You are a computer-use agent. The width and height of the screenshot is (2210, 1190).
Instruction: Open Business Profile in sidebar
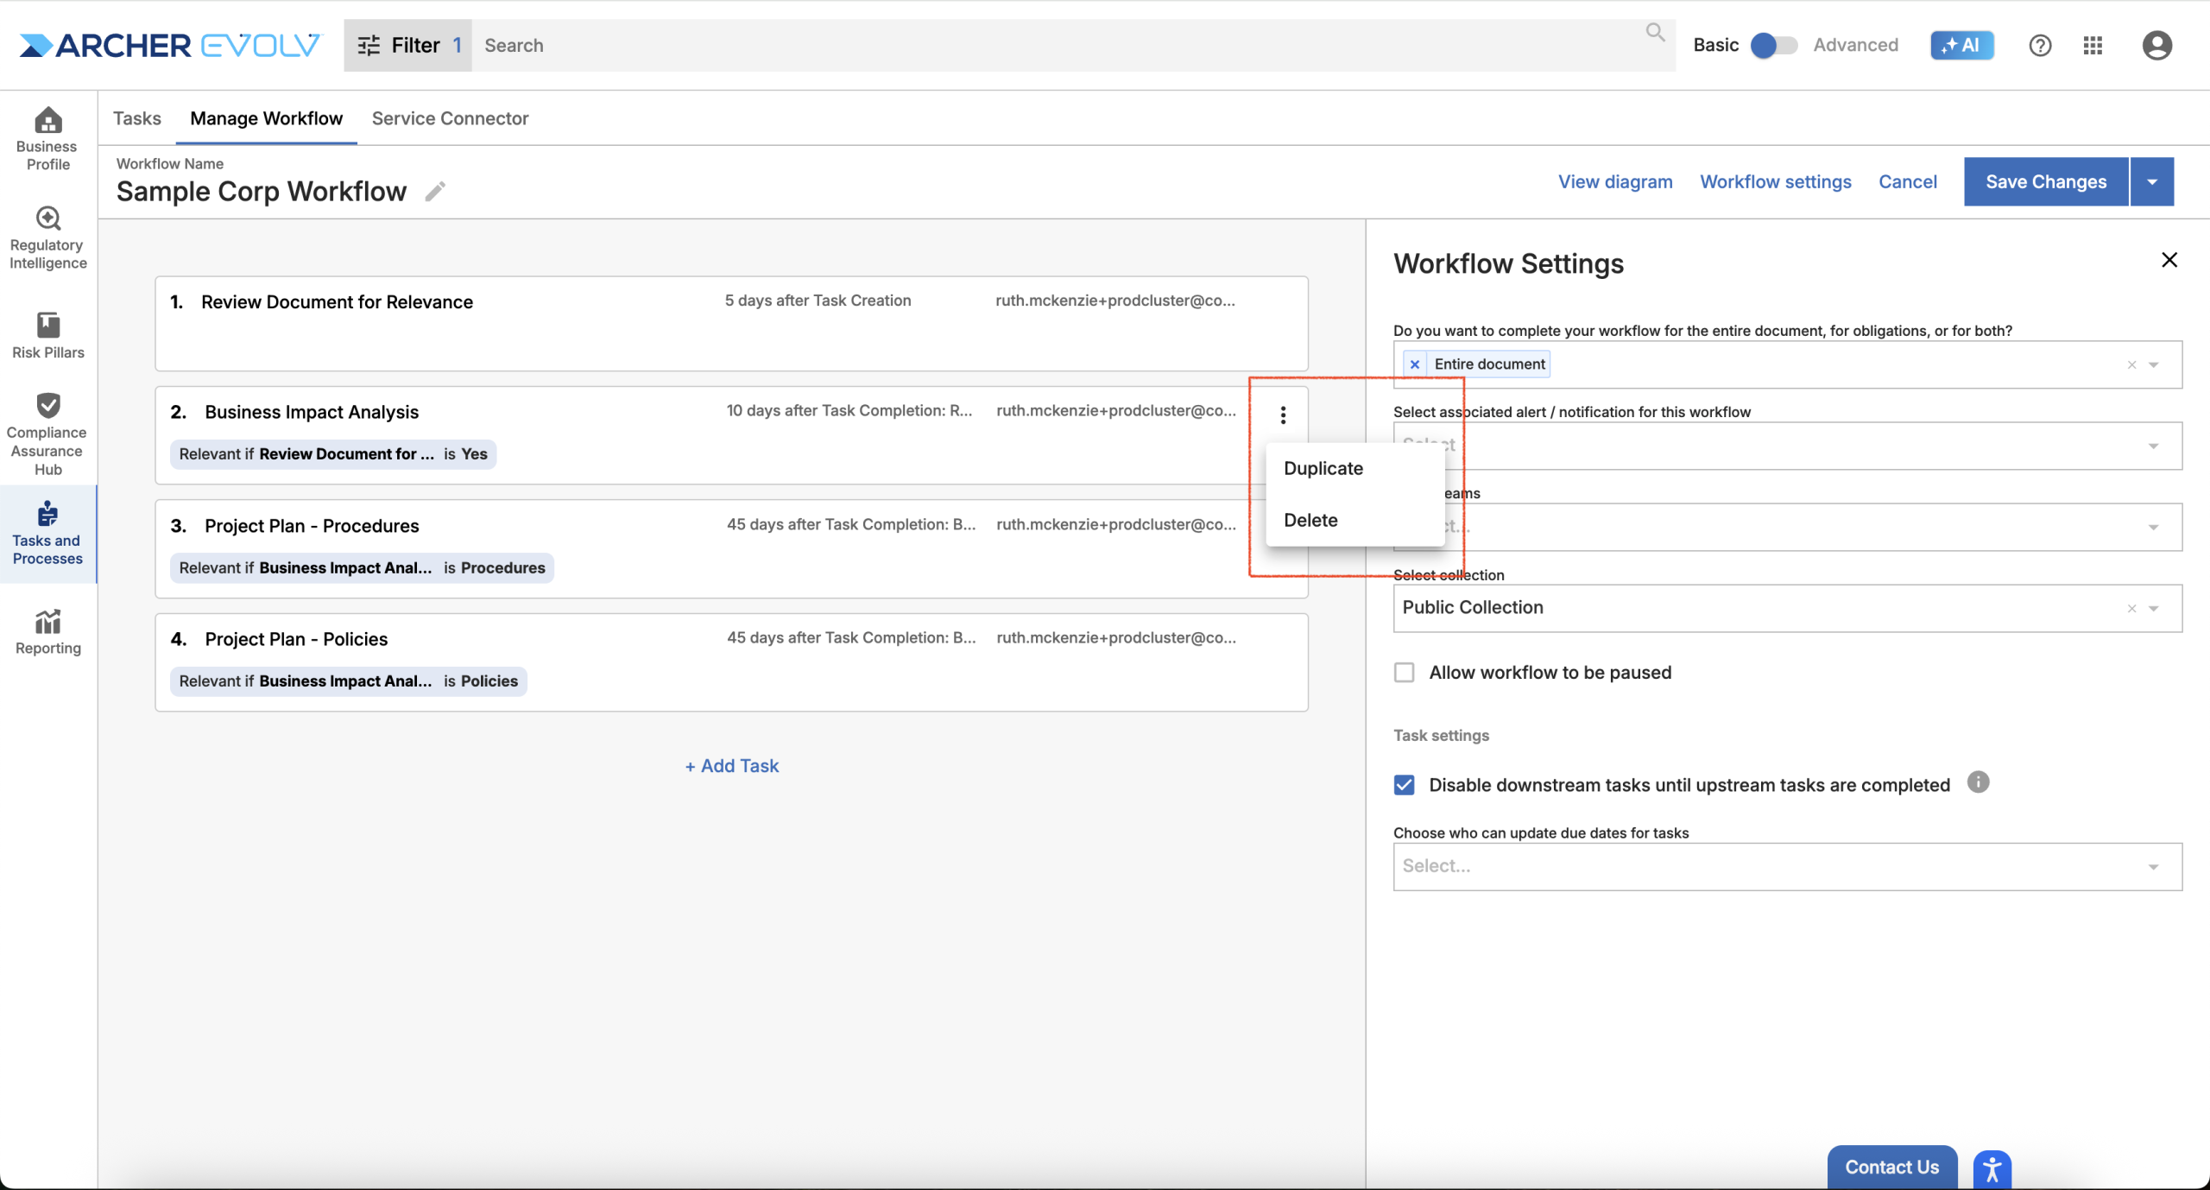point(47,139)
